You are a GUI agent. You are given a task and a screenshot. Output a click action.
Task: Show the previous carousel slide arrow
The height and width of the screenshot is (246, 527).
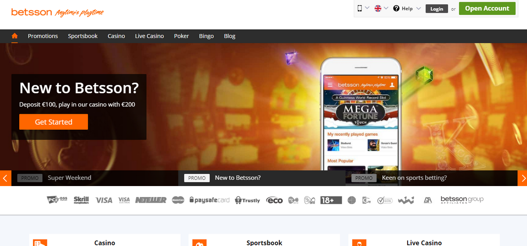tap(5, 178)
